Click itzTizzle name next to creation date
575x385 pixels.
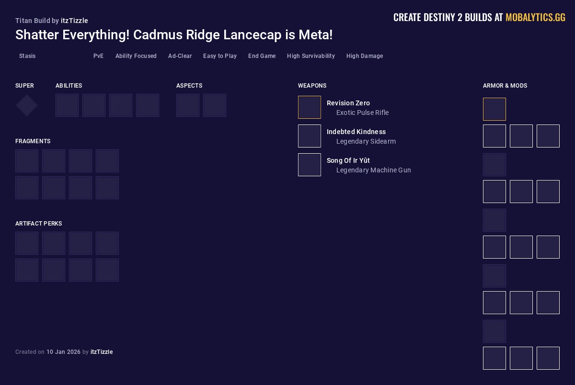coord(102,352)
